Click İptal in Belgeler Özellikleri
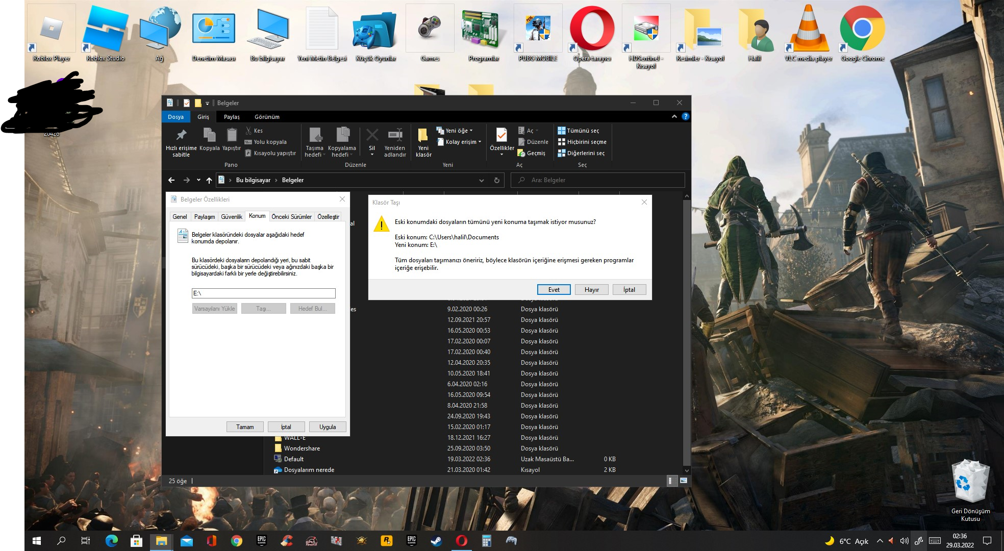This screenshot has width=1004, height=551. (286, 427)
